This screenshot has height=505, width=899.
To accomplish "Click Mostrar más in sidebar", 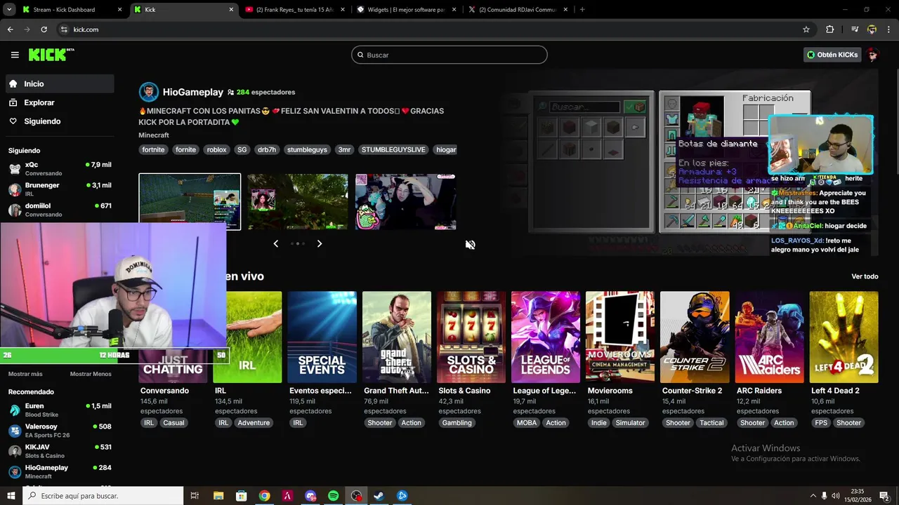I will coord(25,374).
